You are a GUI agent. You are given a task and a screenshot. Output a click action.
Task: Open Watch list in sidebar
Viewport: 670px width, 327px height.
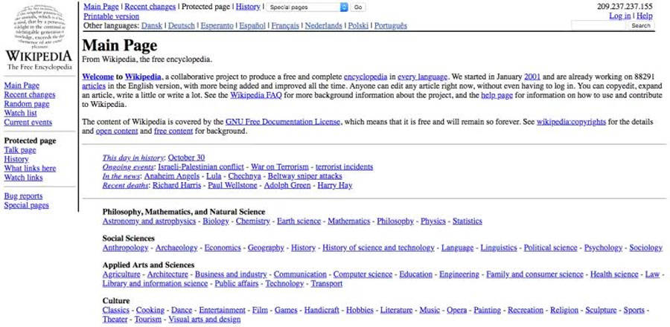coord(20,113)
